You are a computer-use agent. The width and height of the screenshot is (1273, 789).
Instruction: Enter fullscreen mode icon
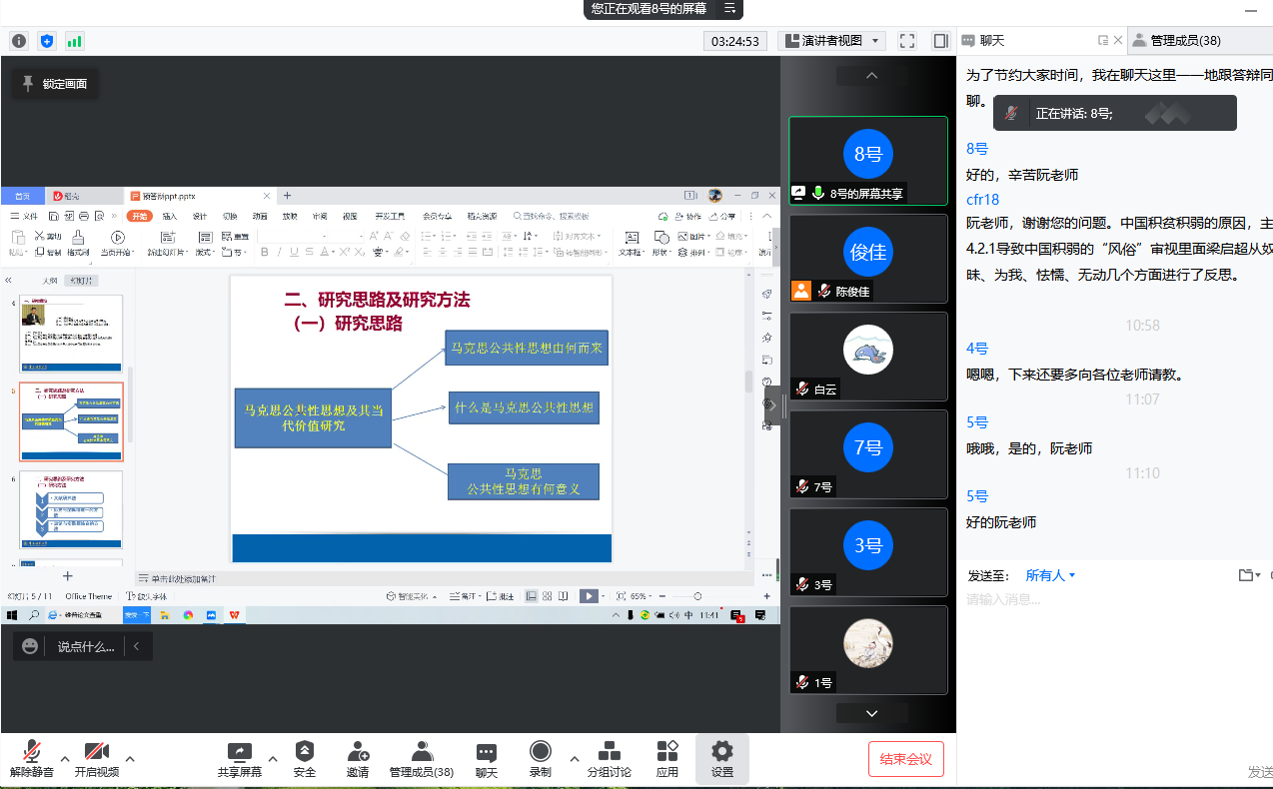click(907, 41)
